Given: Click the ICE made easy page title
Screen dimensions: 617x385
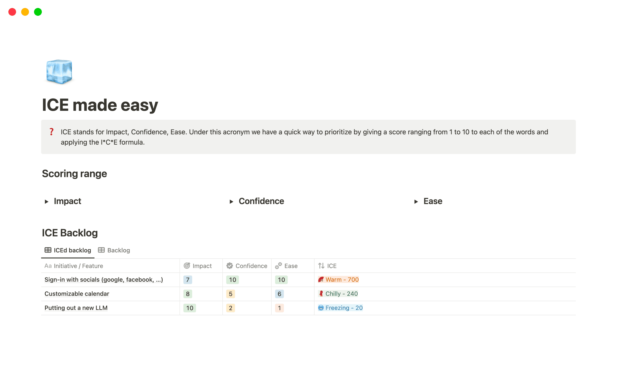Looking at the screenshot, I should point(100,105).
